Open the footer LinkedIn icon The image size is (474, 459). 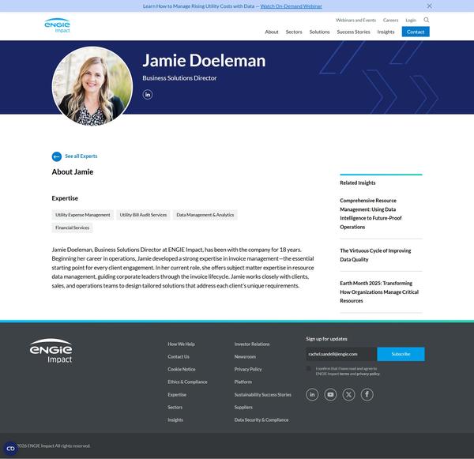(312, 394)
